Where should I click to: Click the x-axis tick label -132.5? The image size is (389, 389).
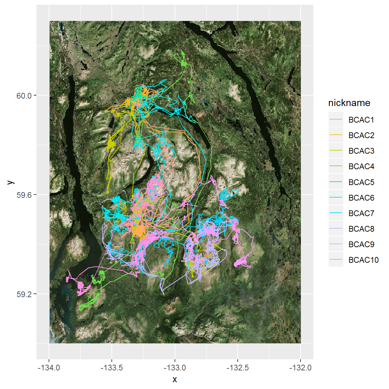[x=237, y=367]
